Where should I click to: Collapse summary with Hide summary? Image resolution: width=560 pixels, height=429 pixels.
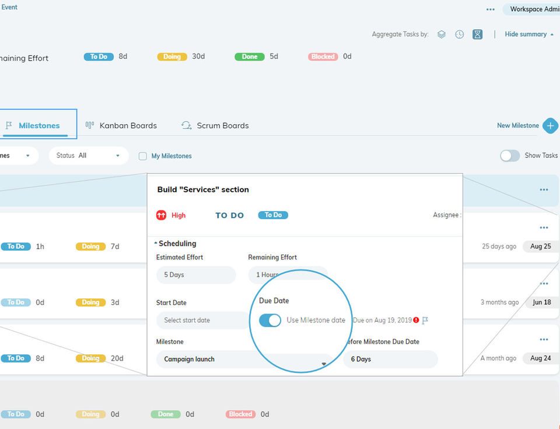coord(529,34)
